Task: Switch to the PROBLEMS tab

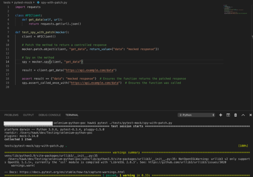Action: coord(11,115)
